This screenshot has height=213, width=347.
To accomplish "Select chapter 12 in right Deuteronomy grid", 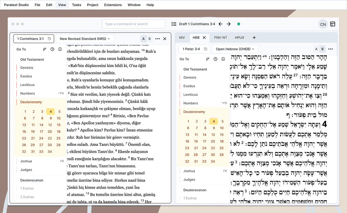I will (x=213, y=135).
